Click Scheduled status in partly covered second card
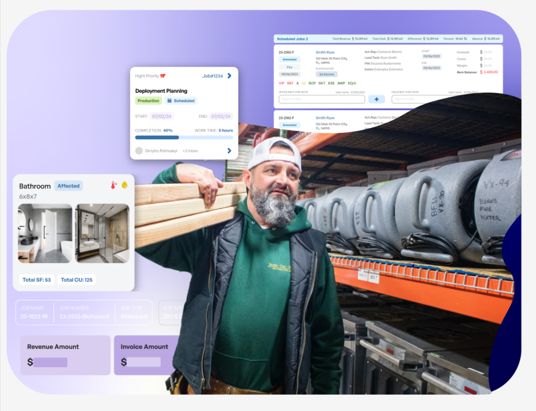 289,125
